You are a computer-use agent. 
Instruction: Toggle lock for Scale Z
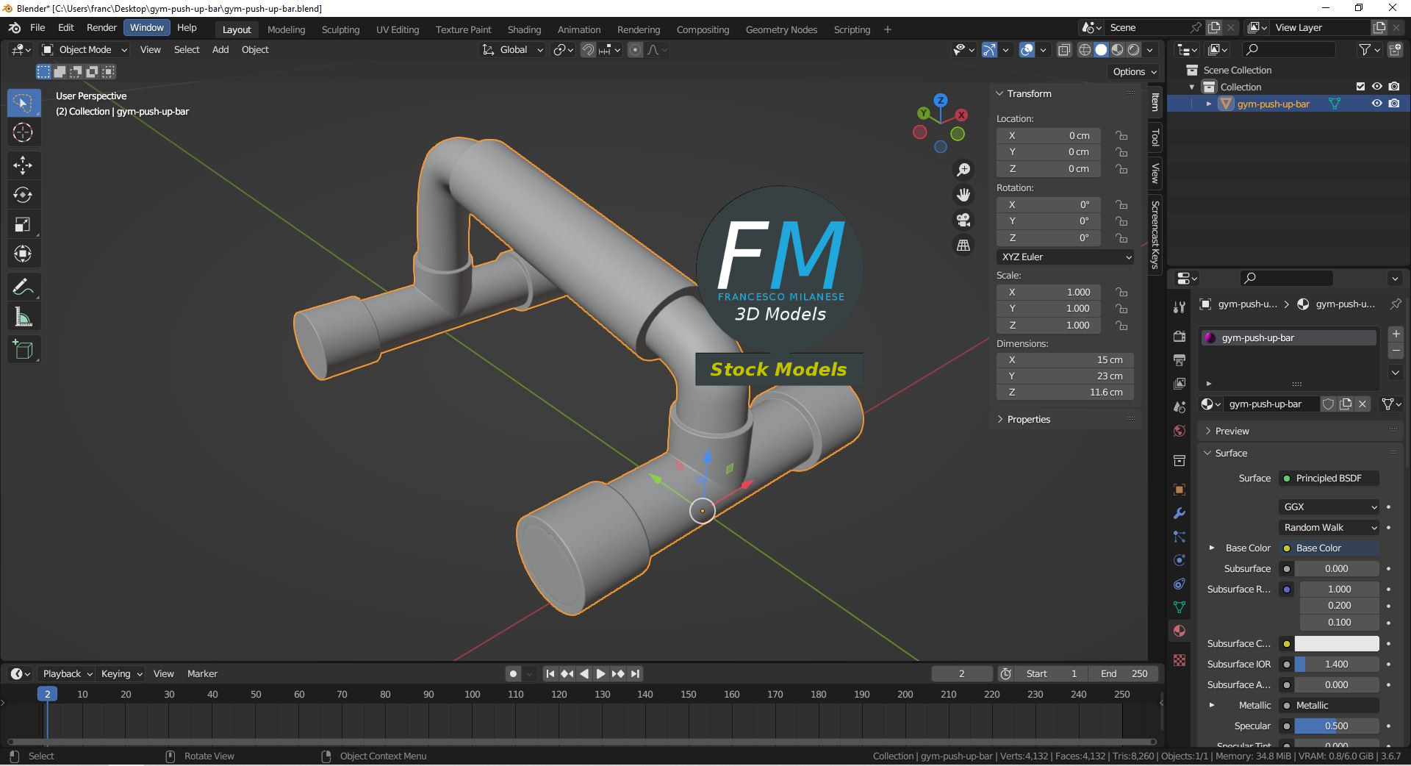(x=1121, y=325)
